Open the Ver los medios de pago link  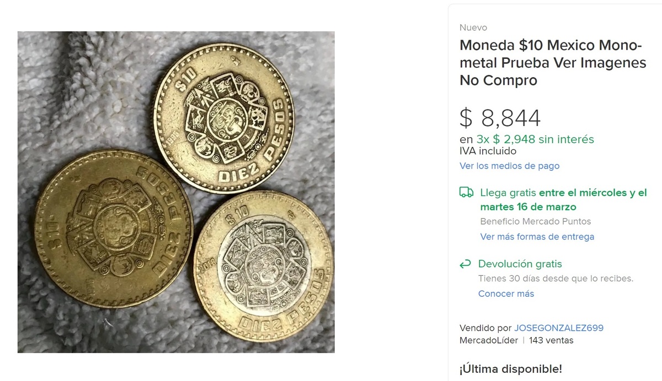pos(509,166)
